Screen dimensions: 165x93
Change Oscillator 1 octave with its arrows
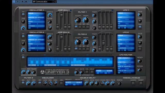[x=29, y=28]
